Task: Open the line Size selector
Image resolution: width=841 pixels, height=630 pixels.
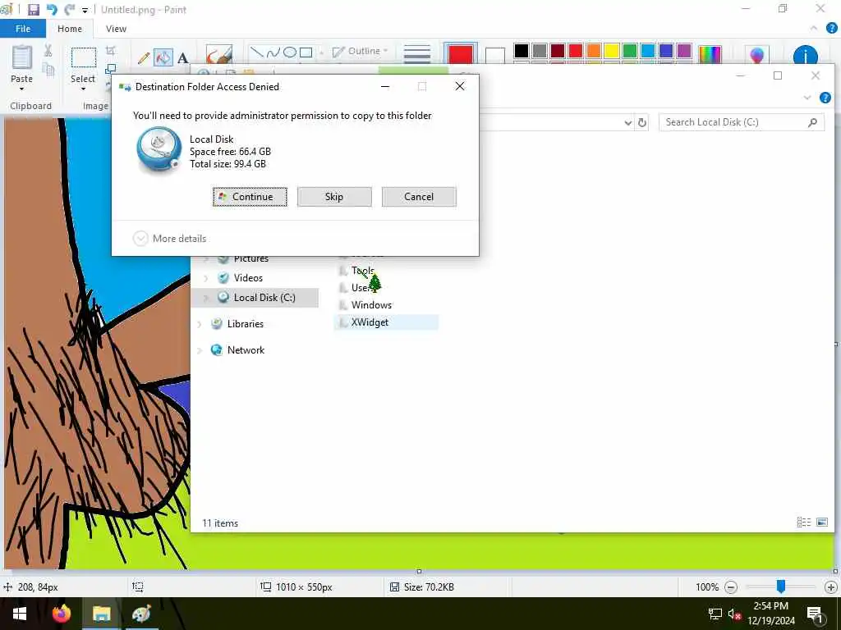Action: (x=416, y=54)
